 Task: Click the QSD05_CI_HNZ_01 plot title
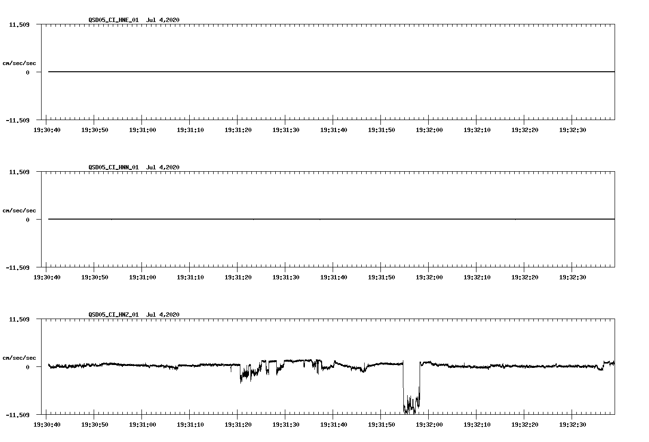click(x=134, y=315)
